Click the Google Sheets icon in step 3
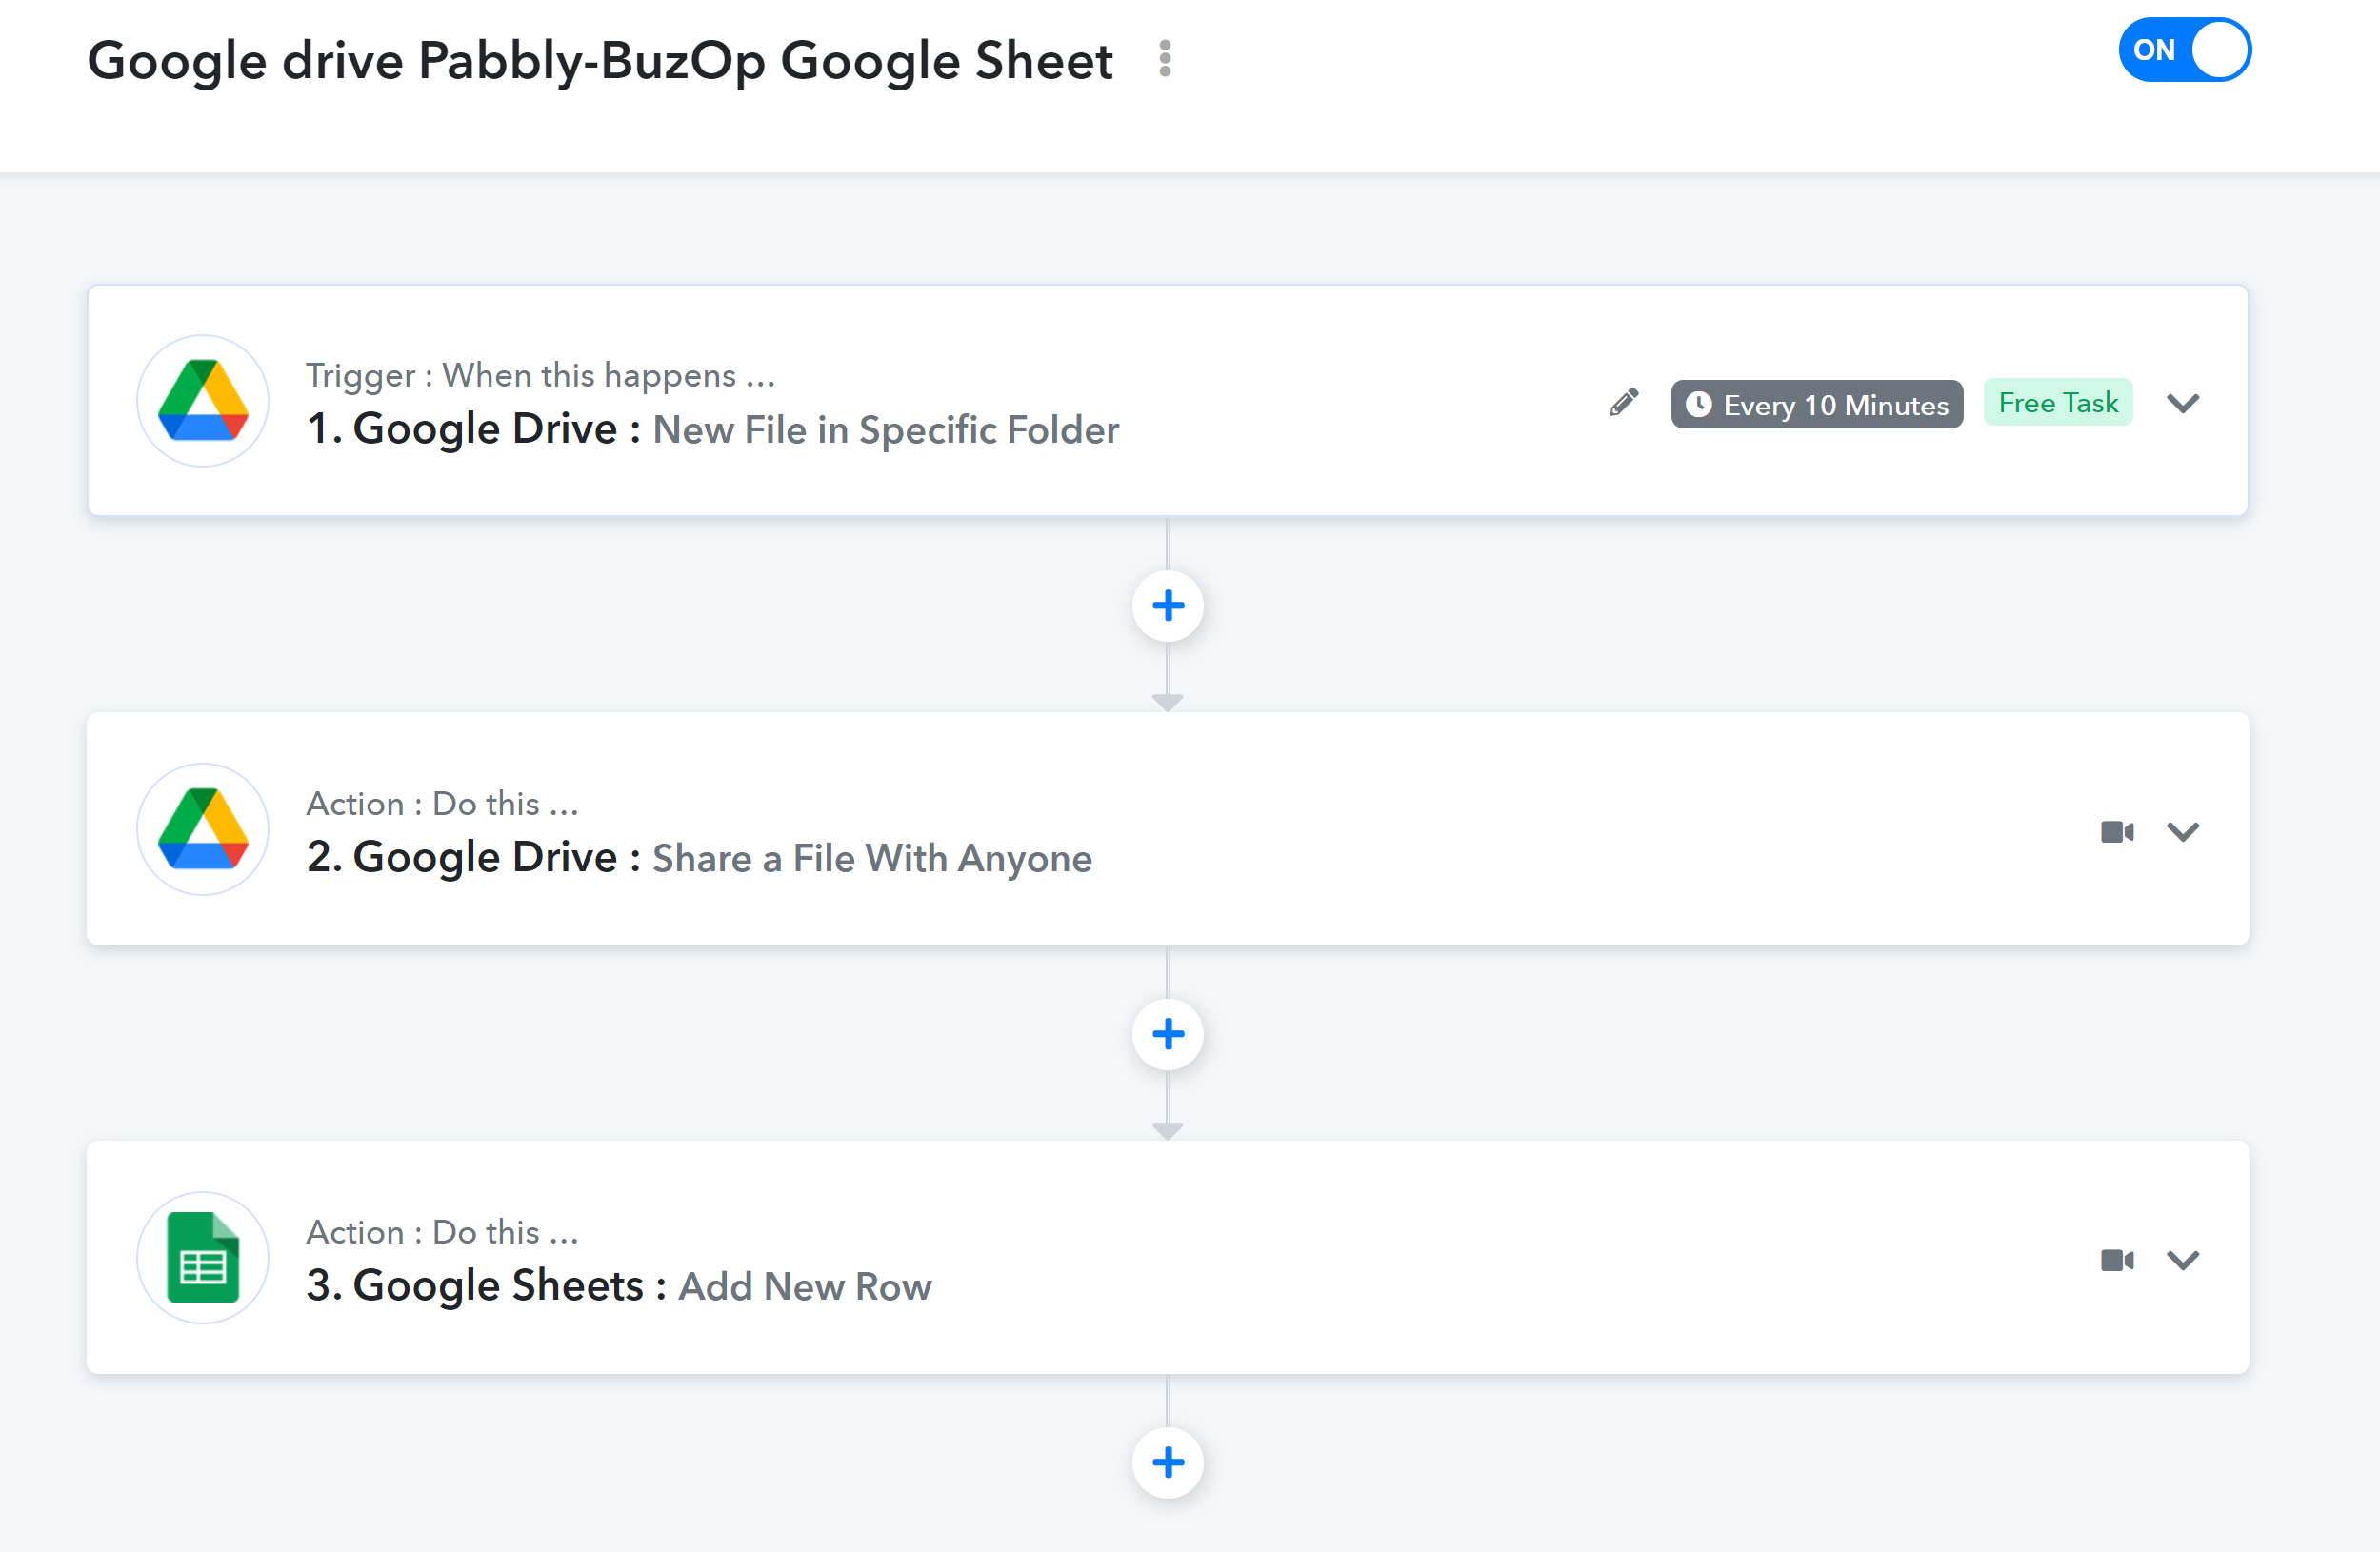 203,1258
